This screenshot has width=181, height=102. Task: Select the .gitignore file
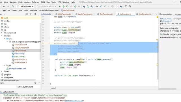(x=8, y=75)
